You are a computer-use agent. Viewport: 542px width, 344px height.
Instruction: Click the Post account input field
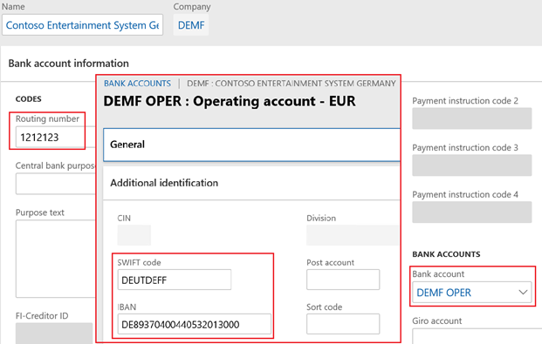pos(343,280)
